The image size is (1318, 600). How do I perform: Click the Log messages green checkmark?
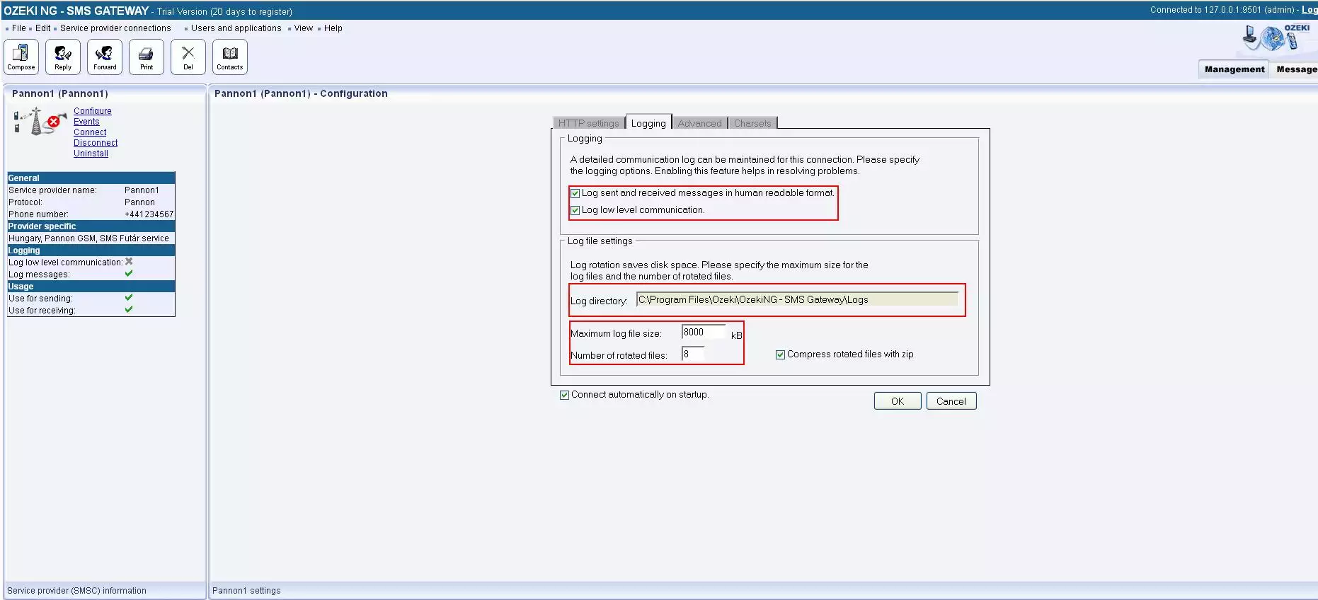coord(129,273)
